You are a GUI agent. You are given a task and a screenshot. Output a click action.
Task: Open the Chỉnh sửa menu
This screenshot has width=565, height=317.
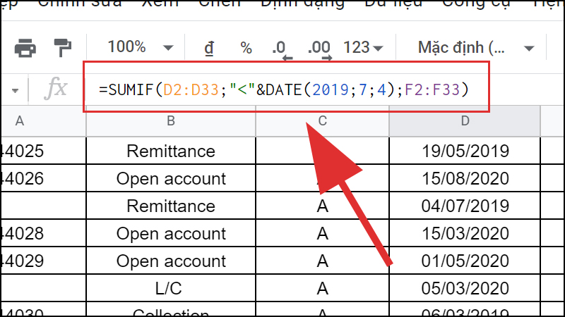(79, 4)
